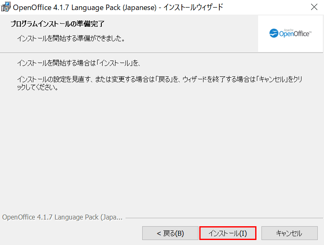This screenshot has height=245, width=324.
Task: Click the window title インストールウィザード text
Action: (x=193, y=7)
